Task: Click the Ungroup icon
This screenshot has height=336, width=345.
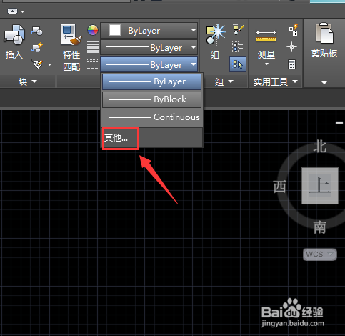Action: click(x=237, y=46)
